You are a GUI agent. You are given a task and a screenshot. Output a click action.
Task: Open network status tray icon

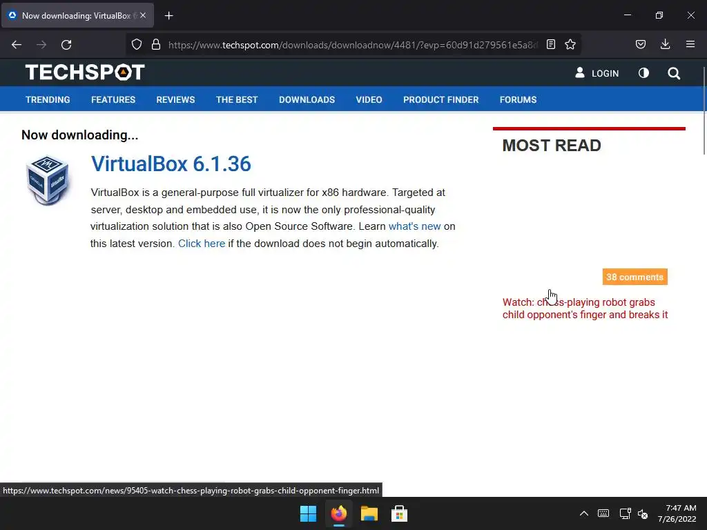(x=625, y=513)
